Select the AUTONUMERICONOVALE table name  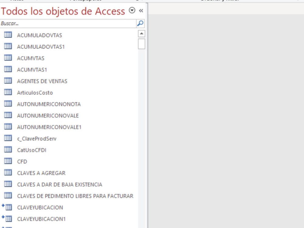48,116
